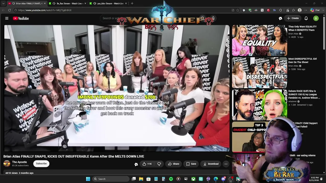Open the Windows Start menu
The image size is (326, 183).
(88, 179)
